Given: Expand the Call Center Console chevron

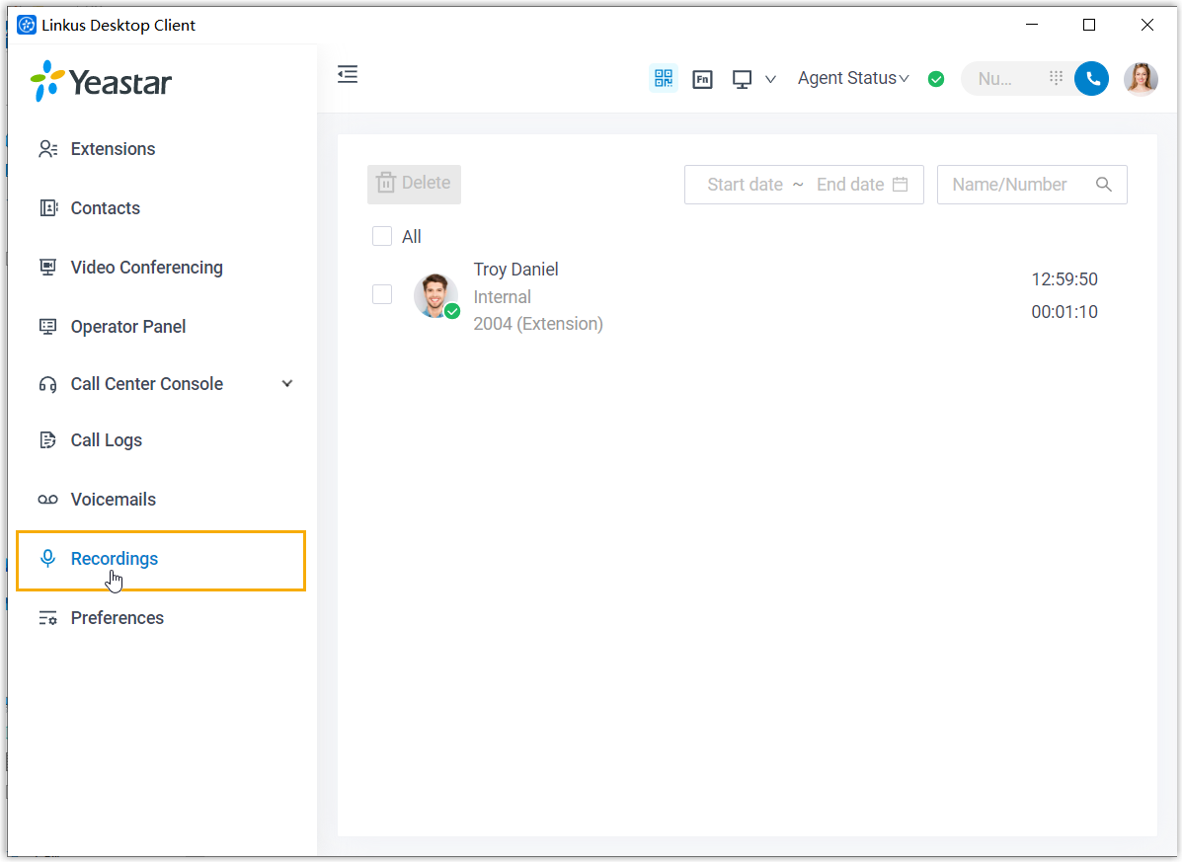Looking at the screenshot, I should tap(287, 384).
